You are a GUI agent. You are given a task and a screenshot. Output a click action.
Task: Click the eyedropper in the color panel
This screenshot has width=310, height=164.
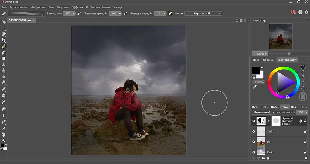tap(255, 87)
